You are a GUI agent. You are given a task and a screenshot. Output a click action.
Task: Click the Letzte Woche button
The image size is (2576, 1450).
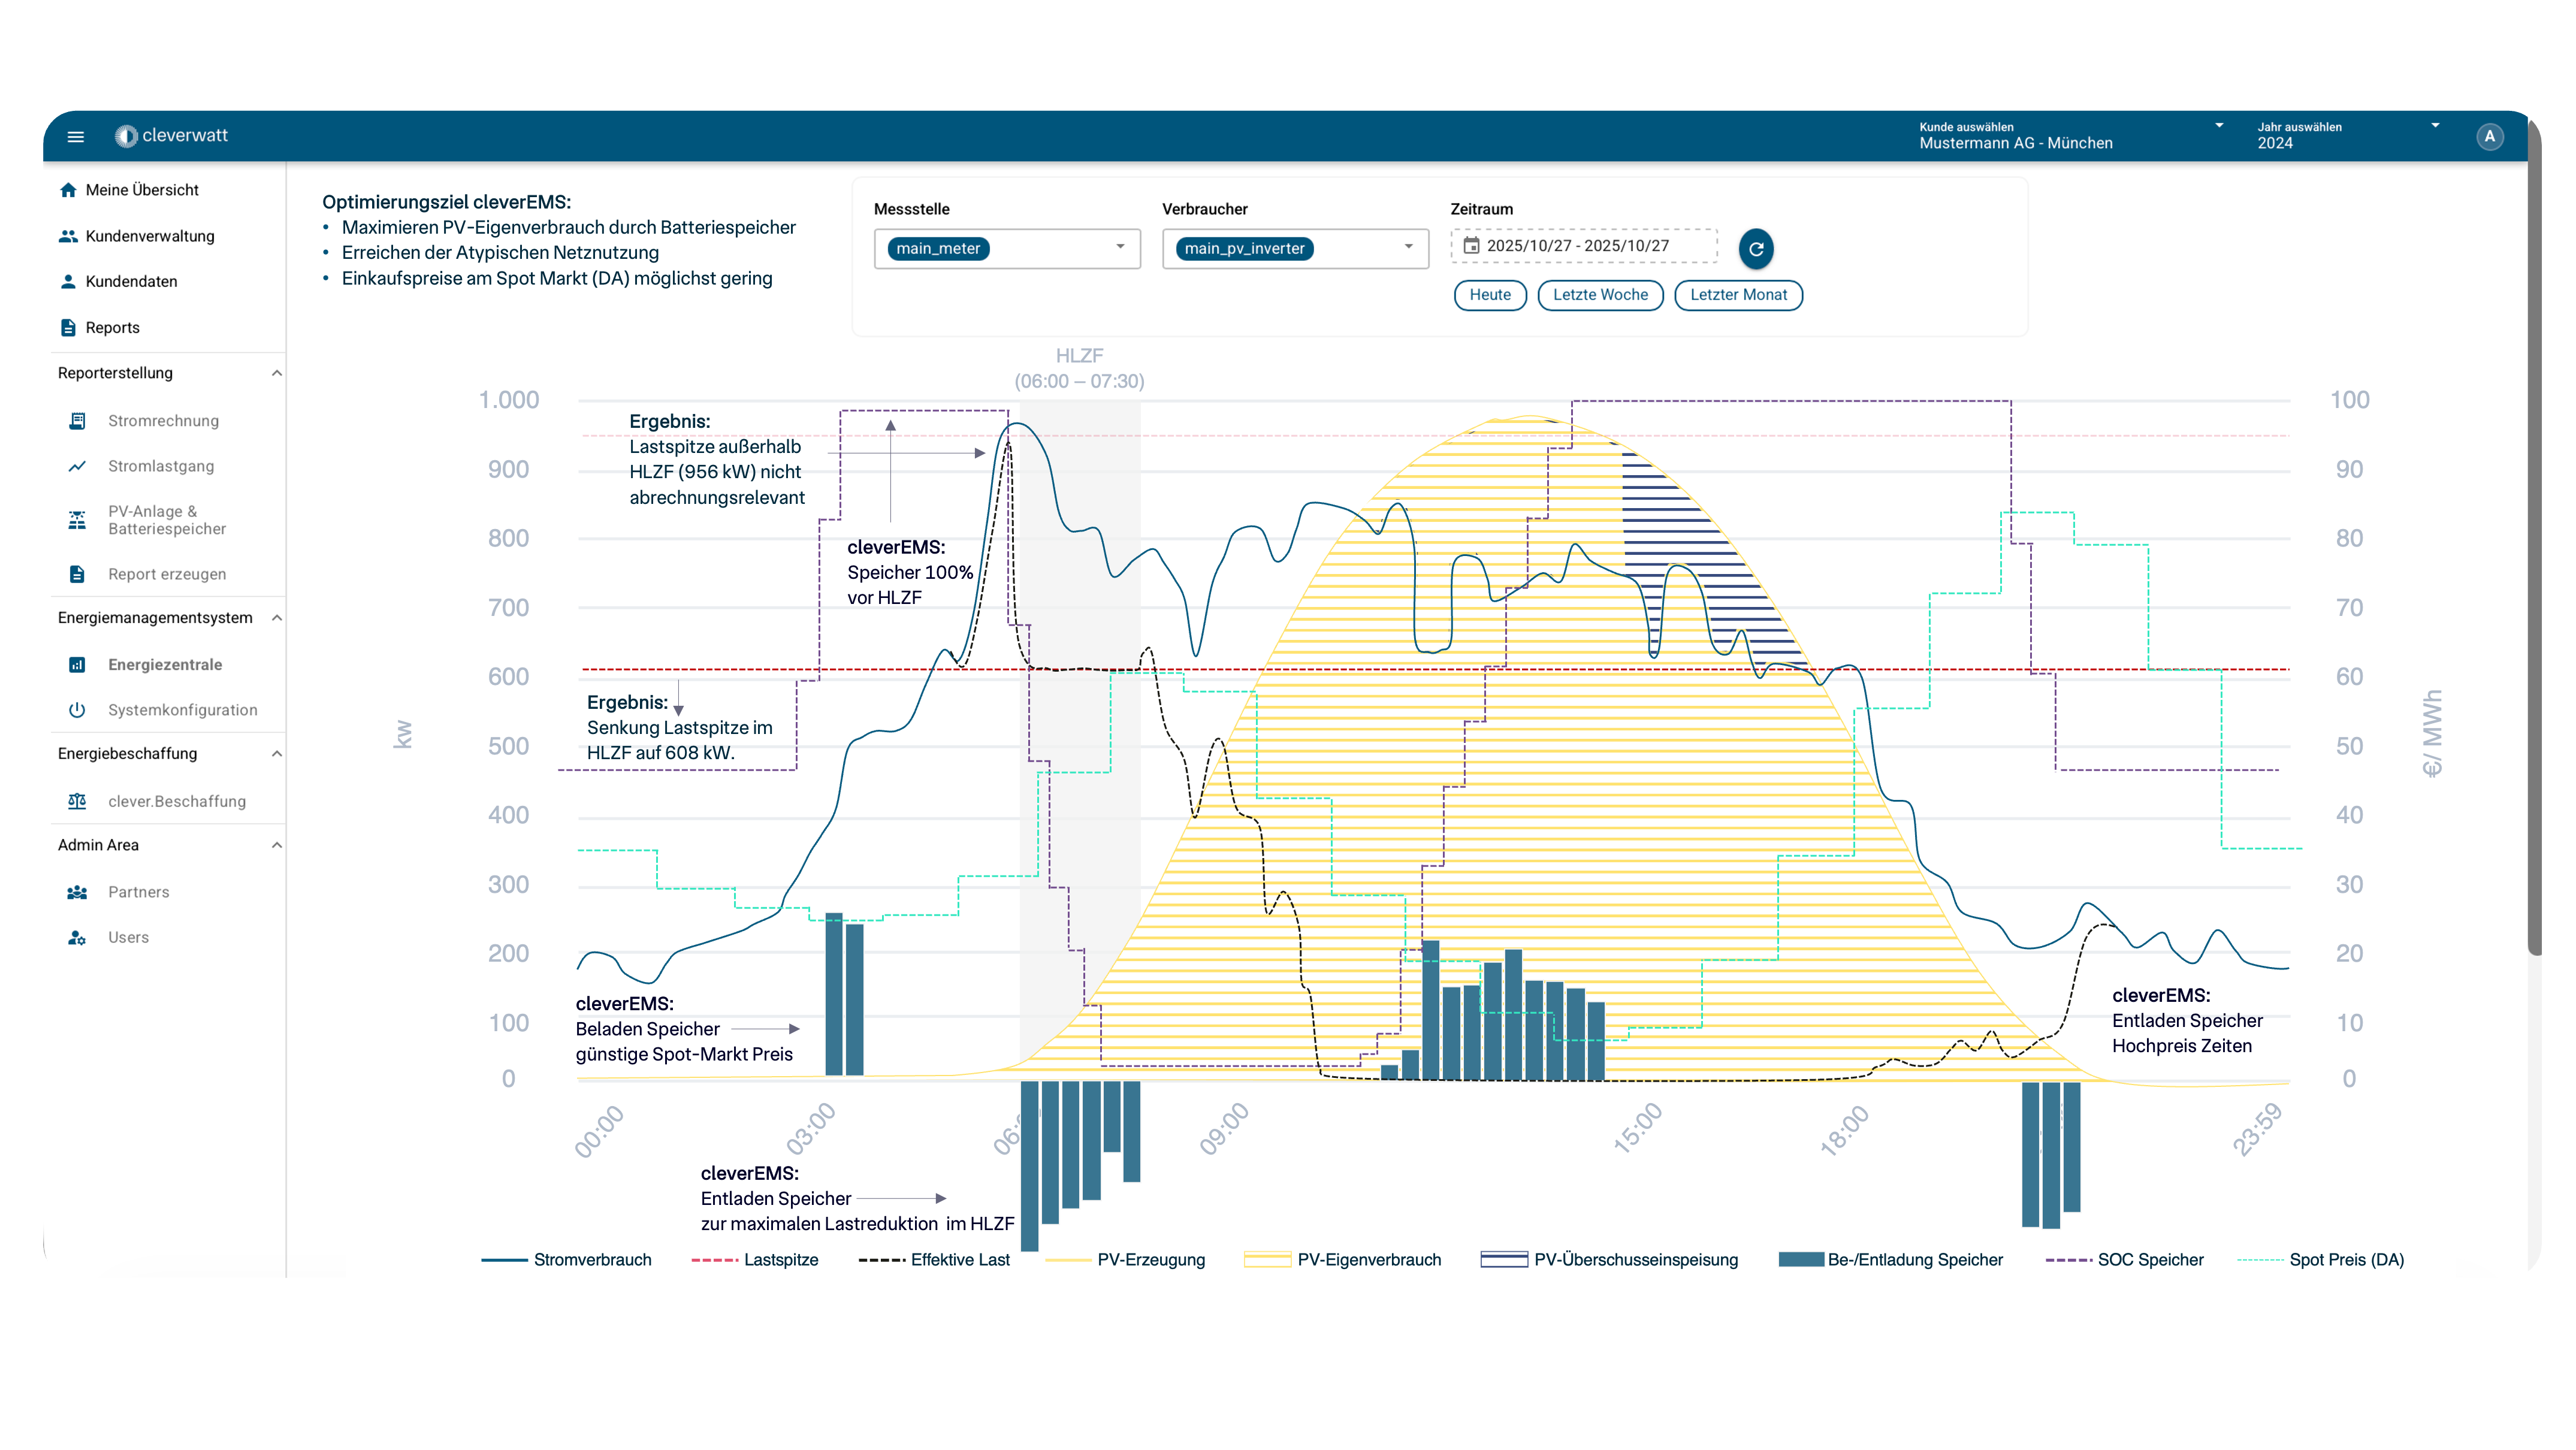click(x=1599, y=295)
